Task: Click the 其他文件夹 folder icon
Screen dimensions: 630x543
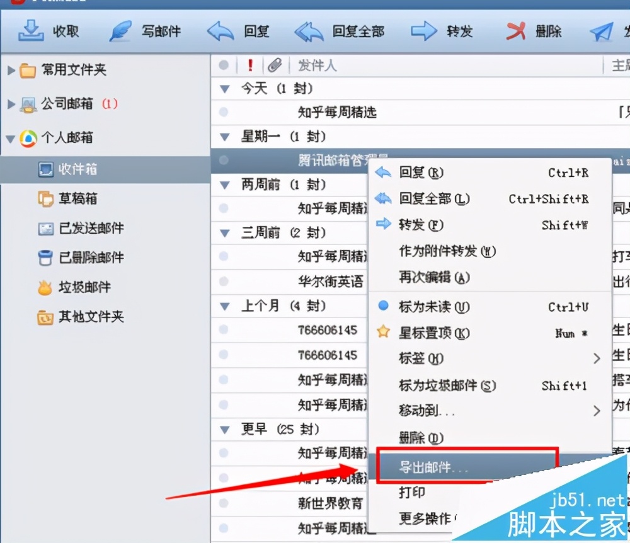Action: [45, 317]
